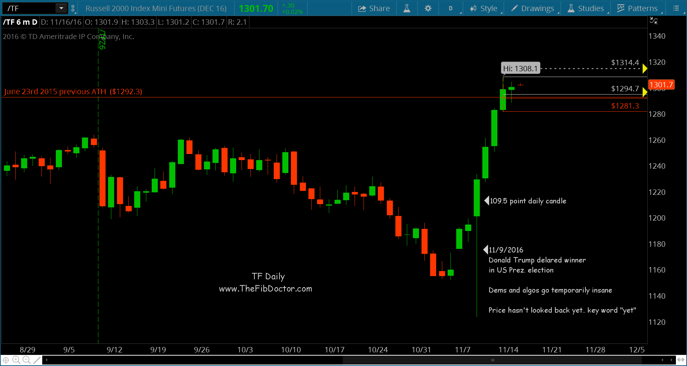
Task: Click the 1301.70 last price in toolbar
Action: coord(256,9)
